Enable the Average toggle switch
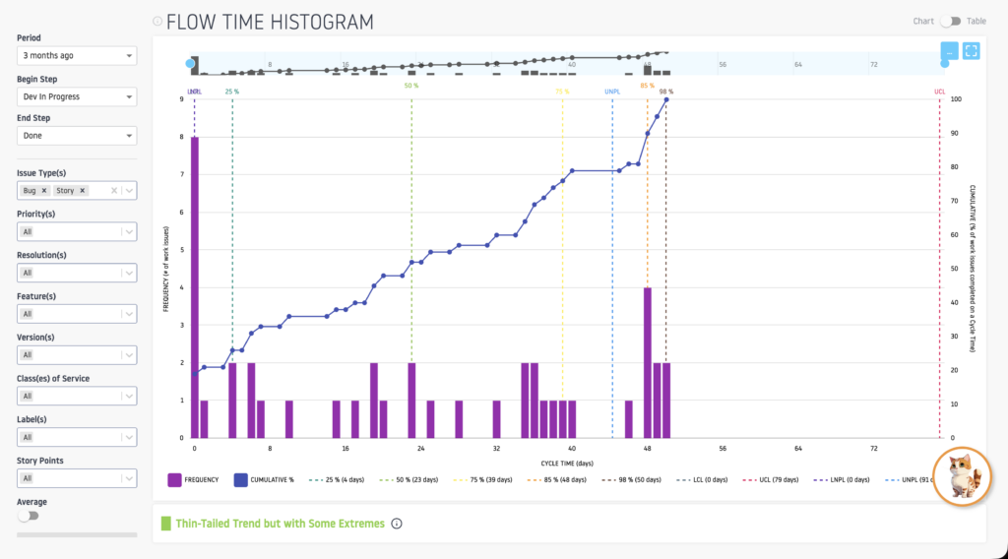 [x=28, y=516]
